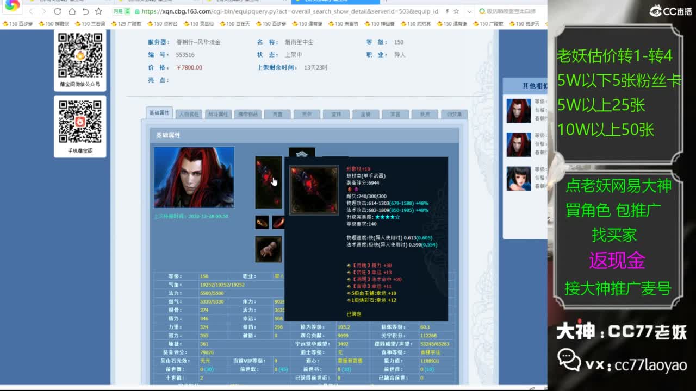Screen dimensions: 696x391
Task: Open the '150 自在天' bookmark
Action: [235, 24]
